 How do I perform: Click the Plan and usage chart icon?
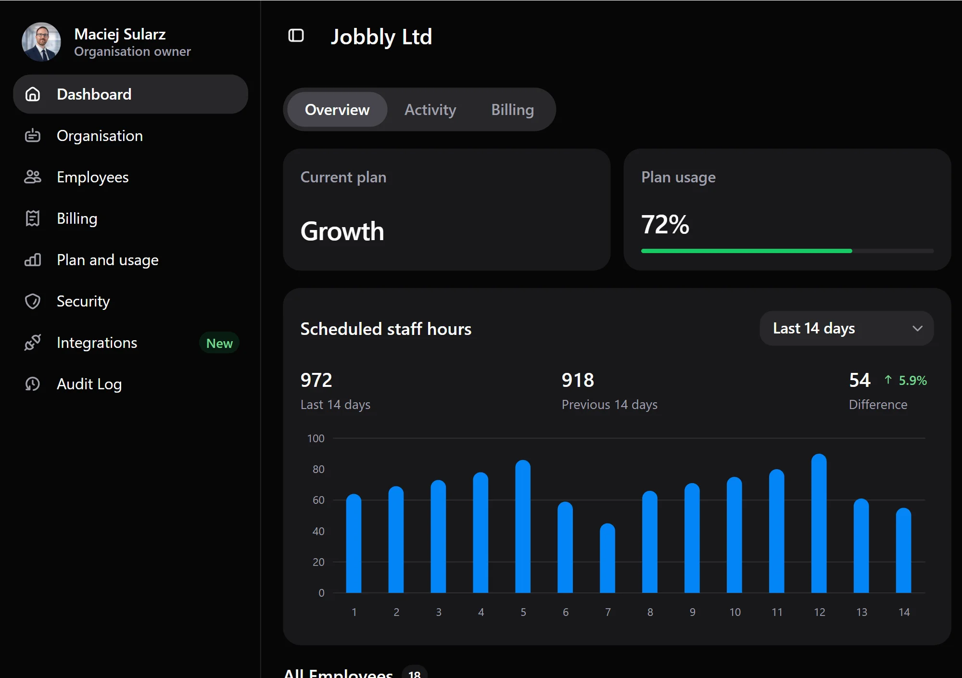[x=33, y=260]
